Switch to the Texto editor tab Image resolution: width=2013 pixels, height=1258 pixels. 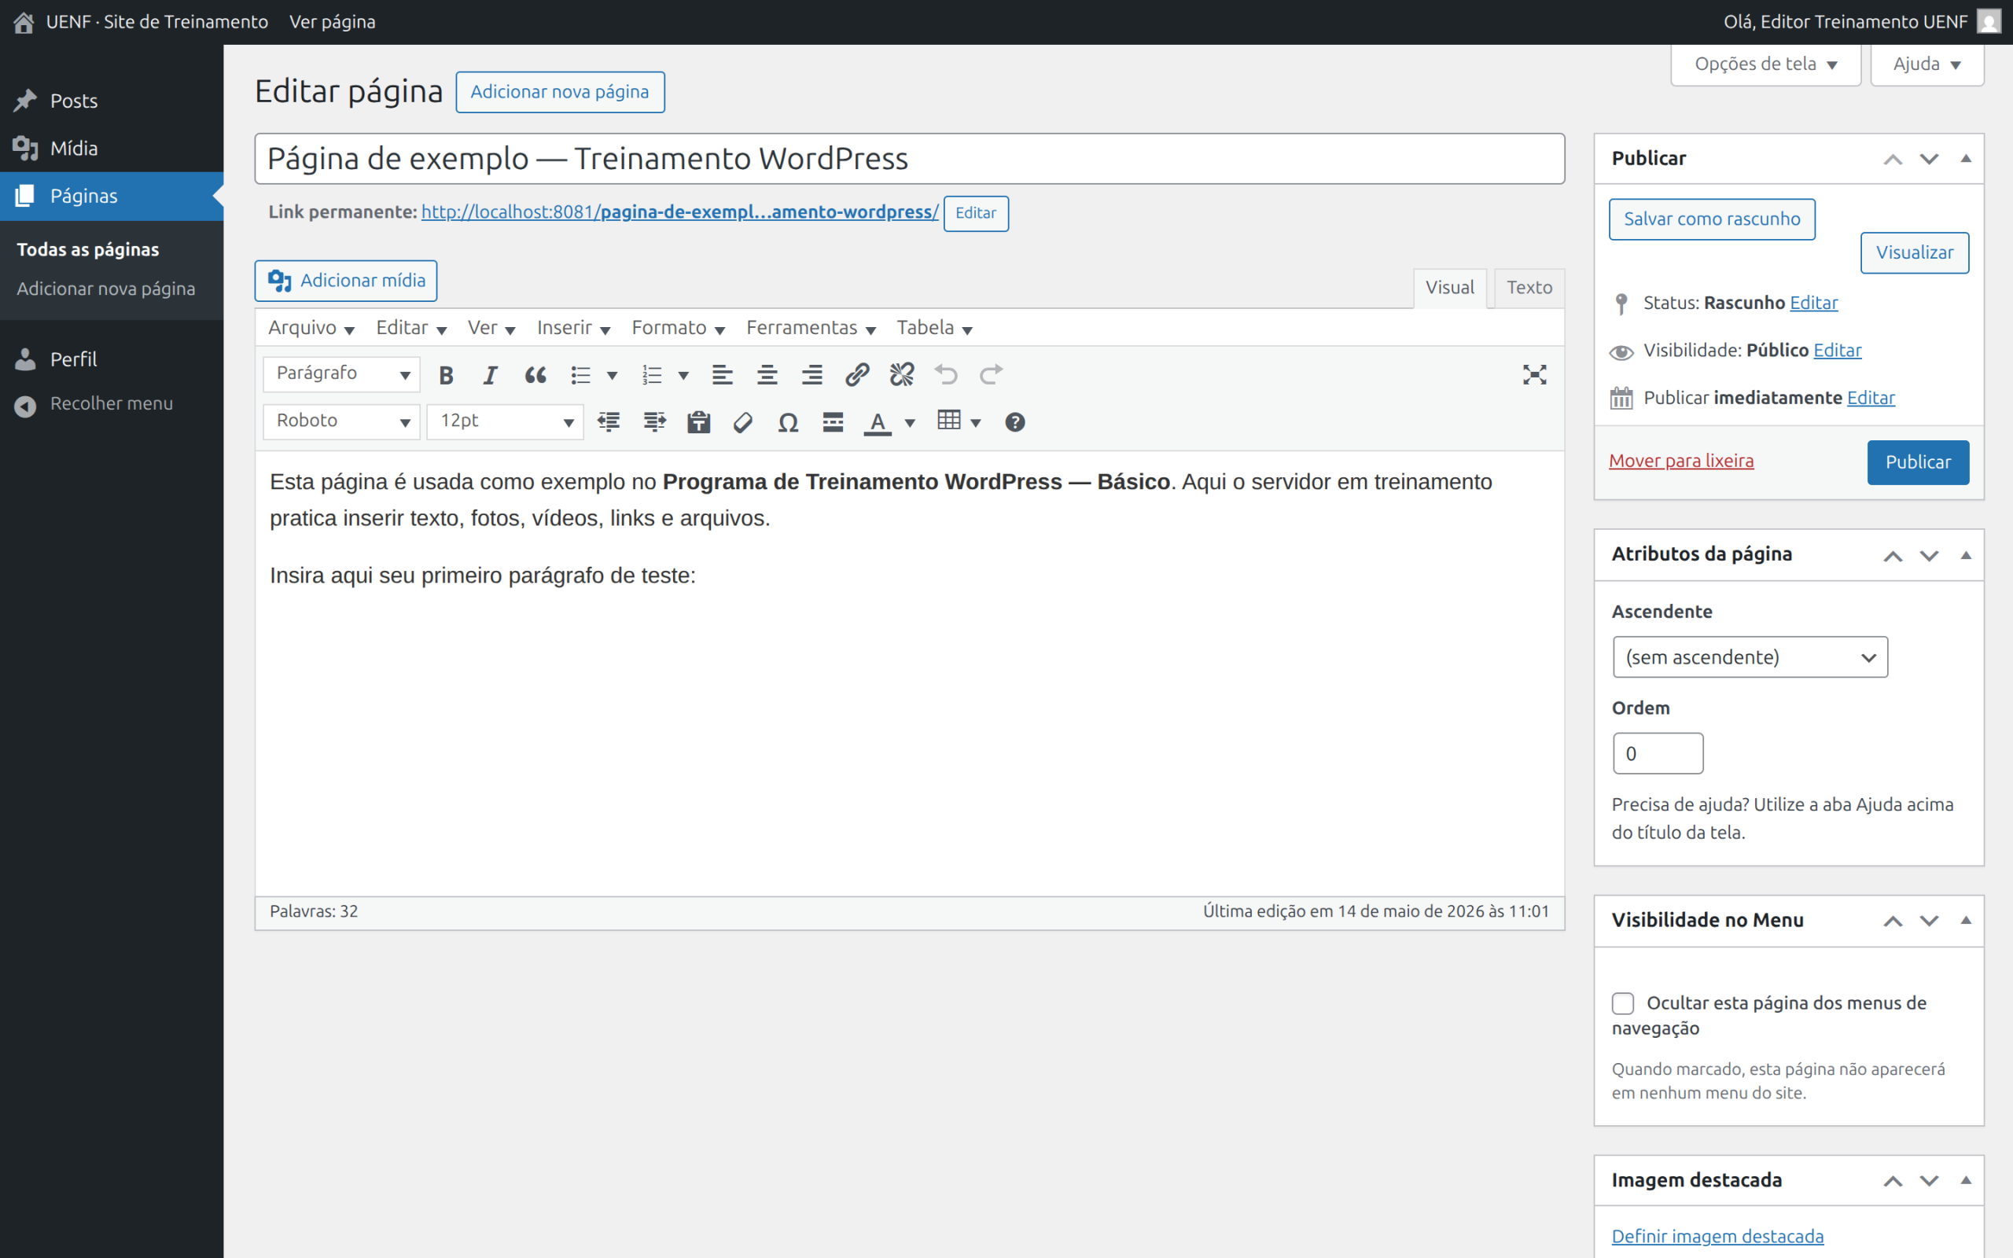[1529, 288]
